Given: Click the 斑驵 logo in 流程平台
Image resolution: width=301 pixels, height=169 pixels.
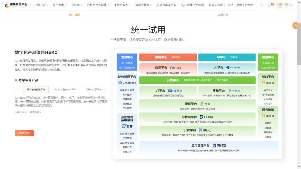Looking at the screenshot, I should click(205, 104).
